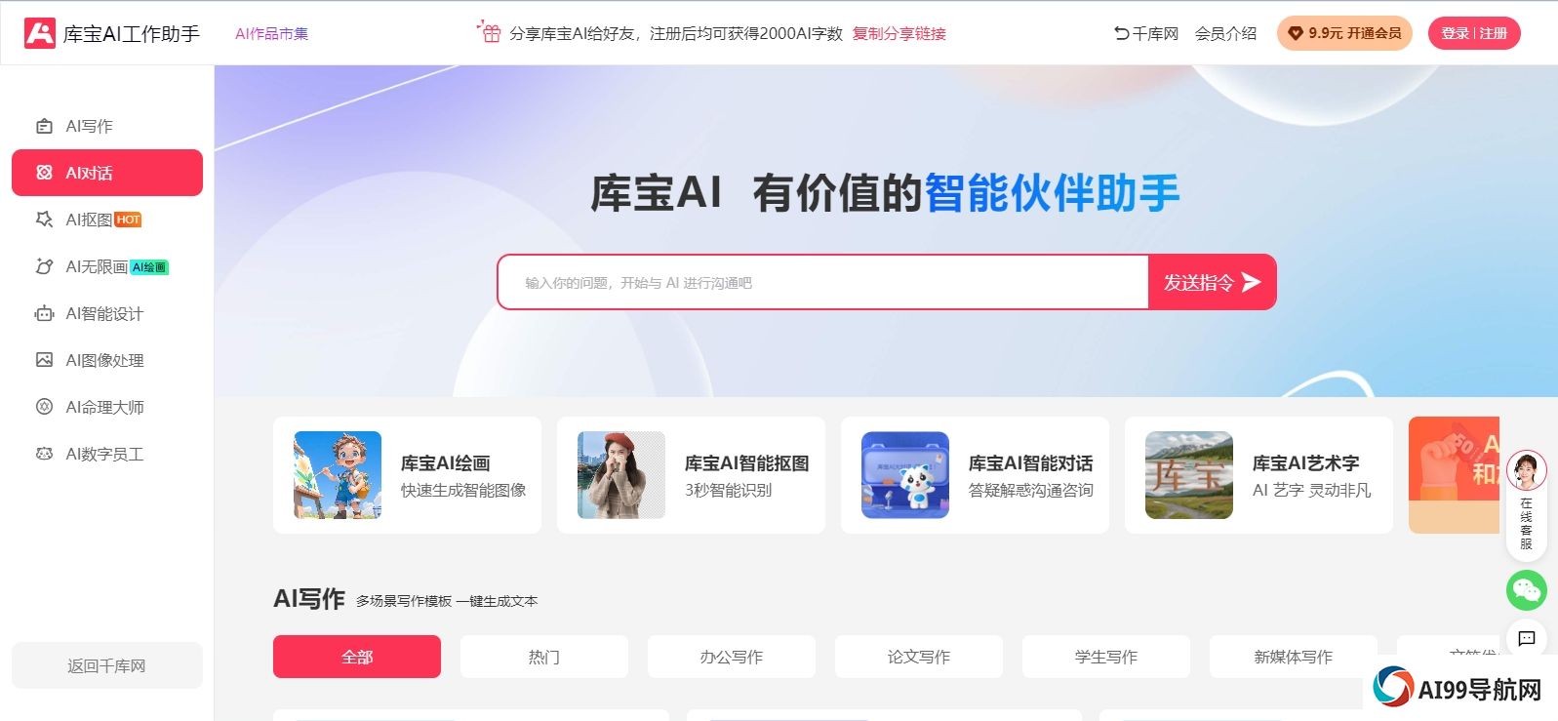
Task: Click the AI绘画 badge next to AI无限画
Action: tap(149, 266)
